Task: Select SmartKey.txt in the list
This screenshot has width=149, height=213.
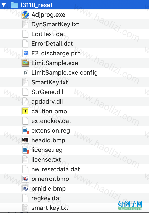Action: click(x=74, y=82)
